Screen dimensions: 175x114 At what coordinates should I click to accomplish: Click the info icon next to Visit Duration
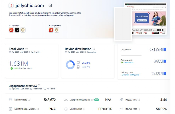pyautogui.click(x=84, y=109)
